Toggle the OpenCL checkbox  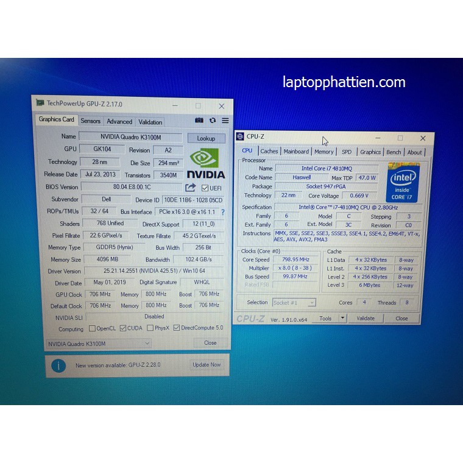pyautogui.click(x=92, y=328)
